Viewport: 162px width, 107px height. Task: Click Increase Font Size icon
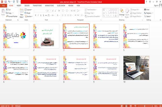coord(53,11)
